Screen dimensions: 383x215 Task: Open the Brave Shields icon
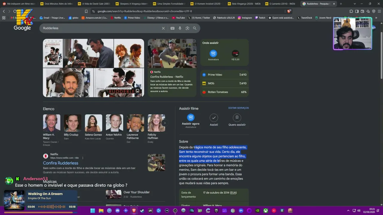[289, 11]
